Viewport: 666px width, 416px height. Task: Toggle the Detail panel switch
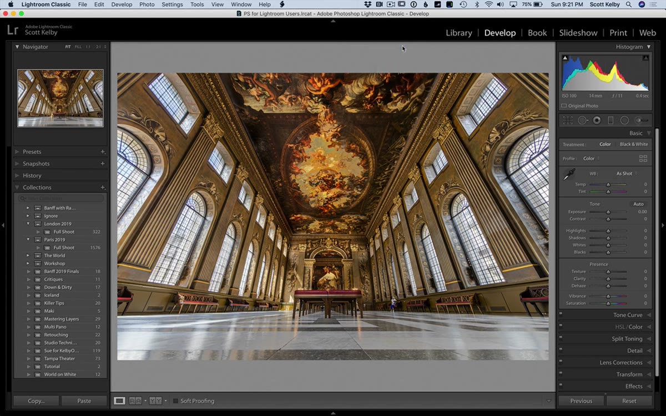[561, 351]
